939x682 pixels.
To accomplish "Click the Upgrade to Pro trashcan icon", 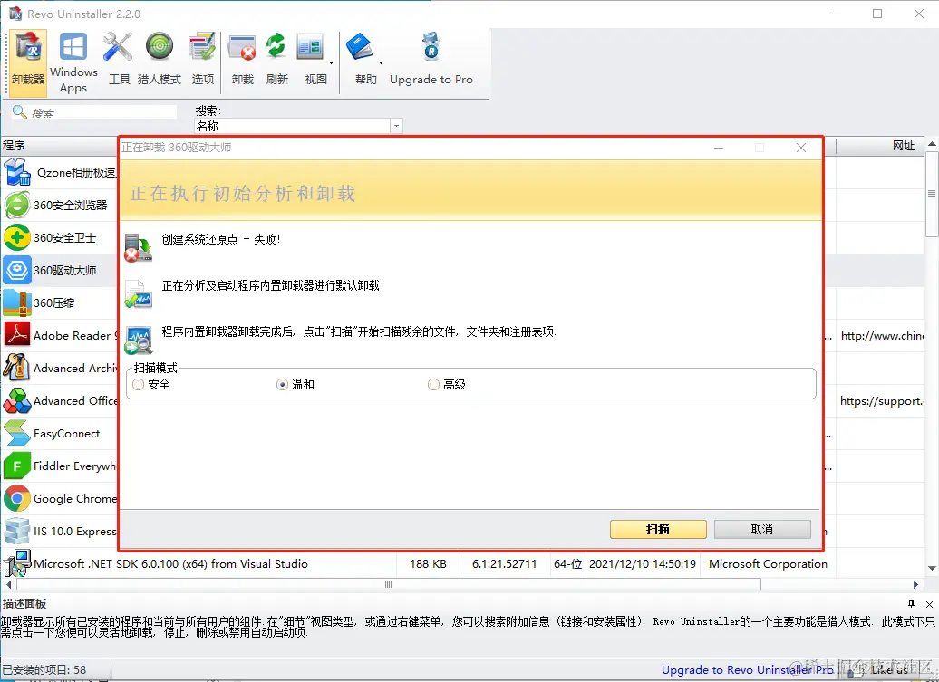I will pyautogui.click(x=431, y=47).
